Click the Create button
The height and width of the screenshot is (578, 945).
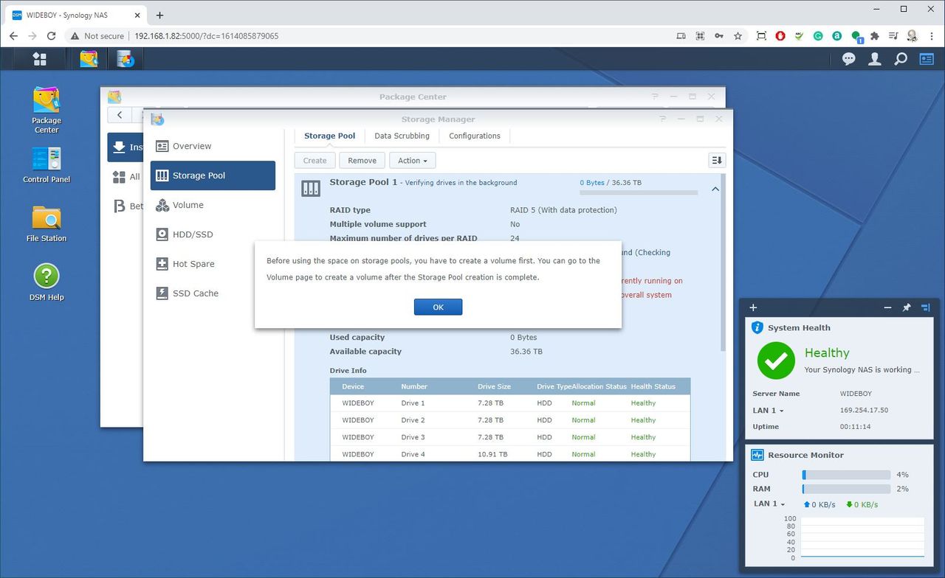315,160
